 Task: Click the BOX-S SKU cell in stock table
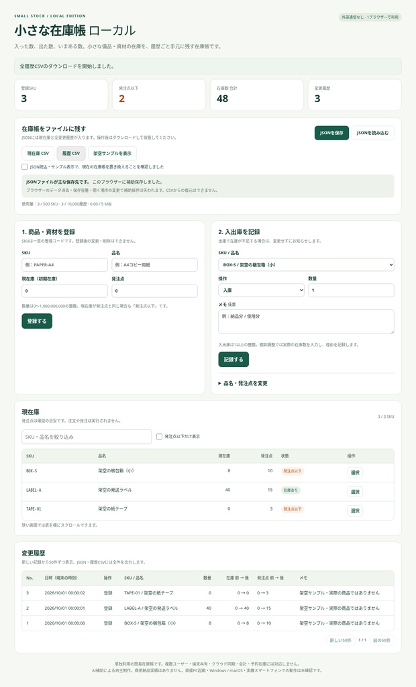(x=32, y=471)
